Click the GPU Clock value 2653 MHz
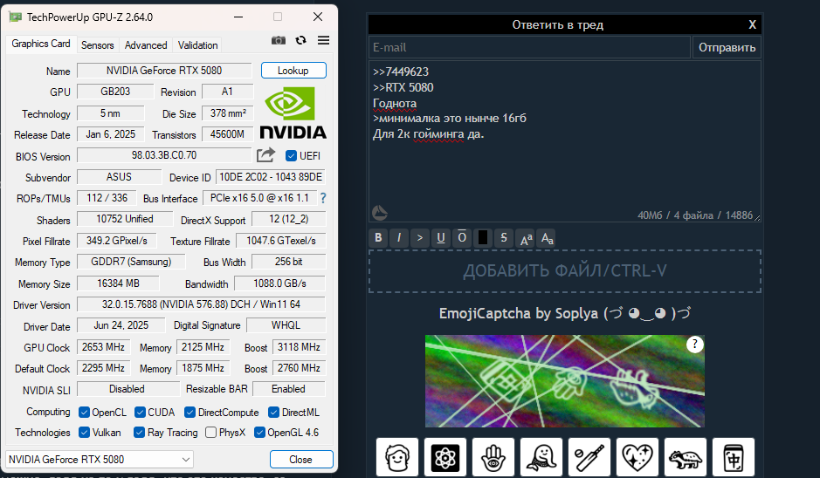Screen dimensions: 820x478 click(104, 347)
